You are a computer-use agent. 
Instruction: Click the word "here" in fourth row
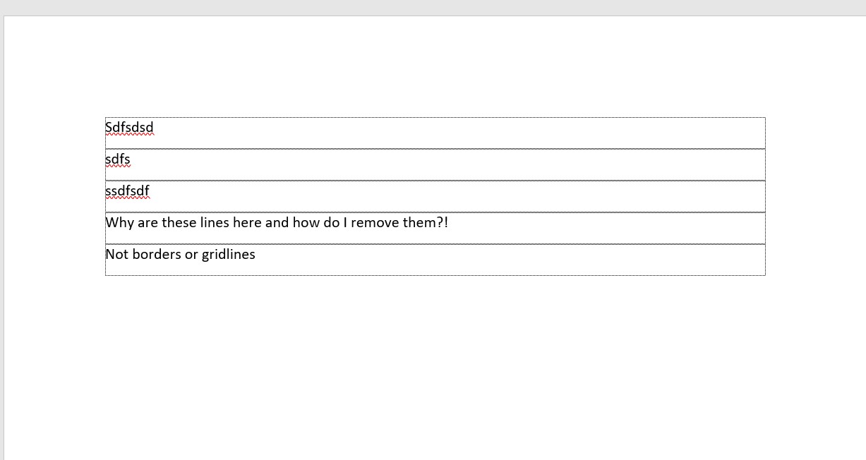[x=248, y=223]
